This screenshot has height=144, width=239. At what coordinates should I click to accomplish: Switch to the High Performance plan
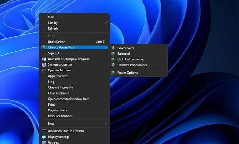[x=139, y=59]
